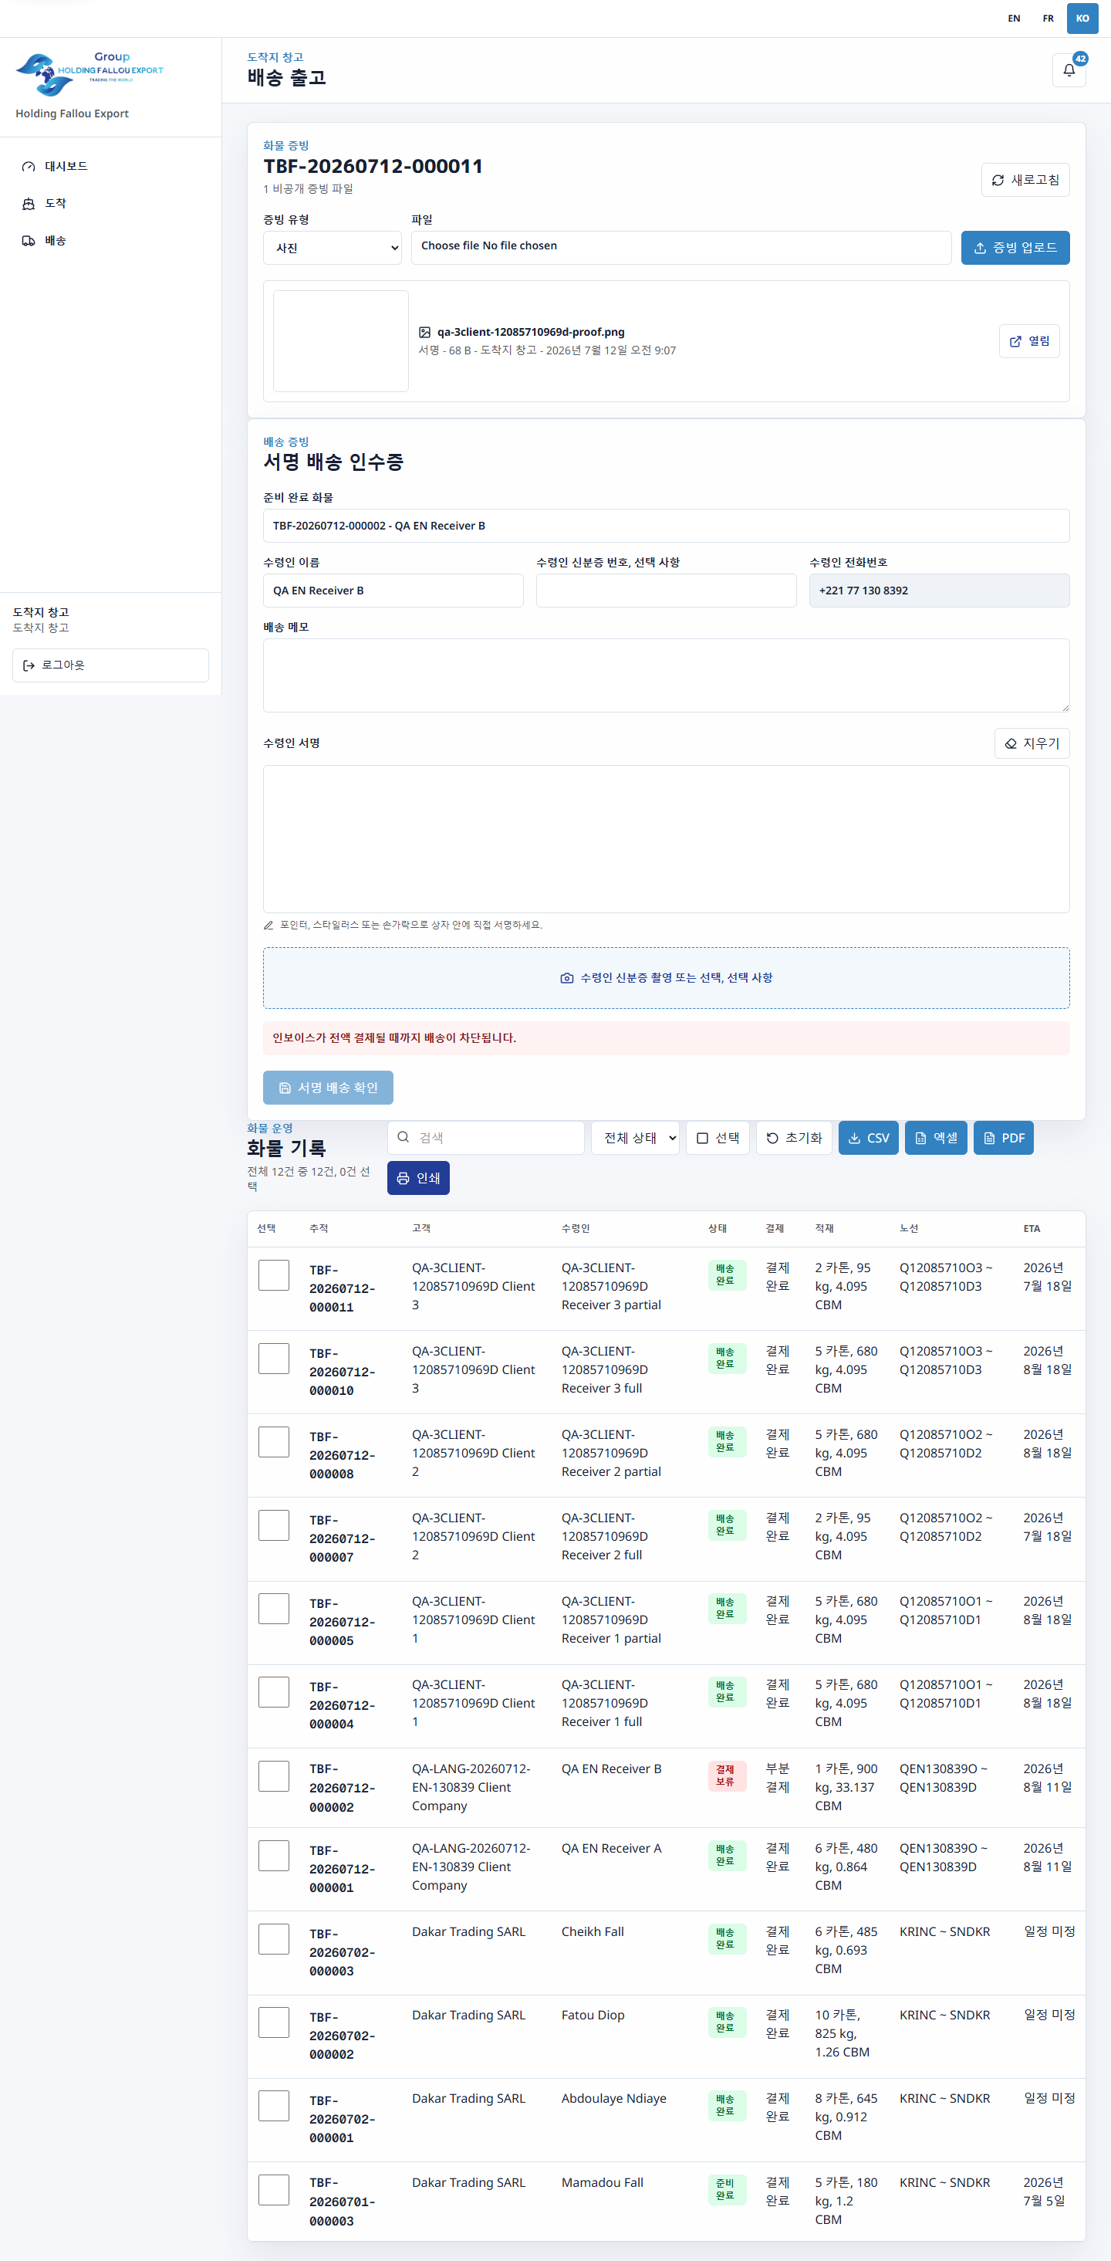
Task: Click the proof image thumbnail
Action: 340,341
